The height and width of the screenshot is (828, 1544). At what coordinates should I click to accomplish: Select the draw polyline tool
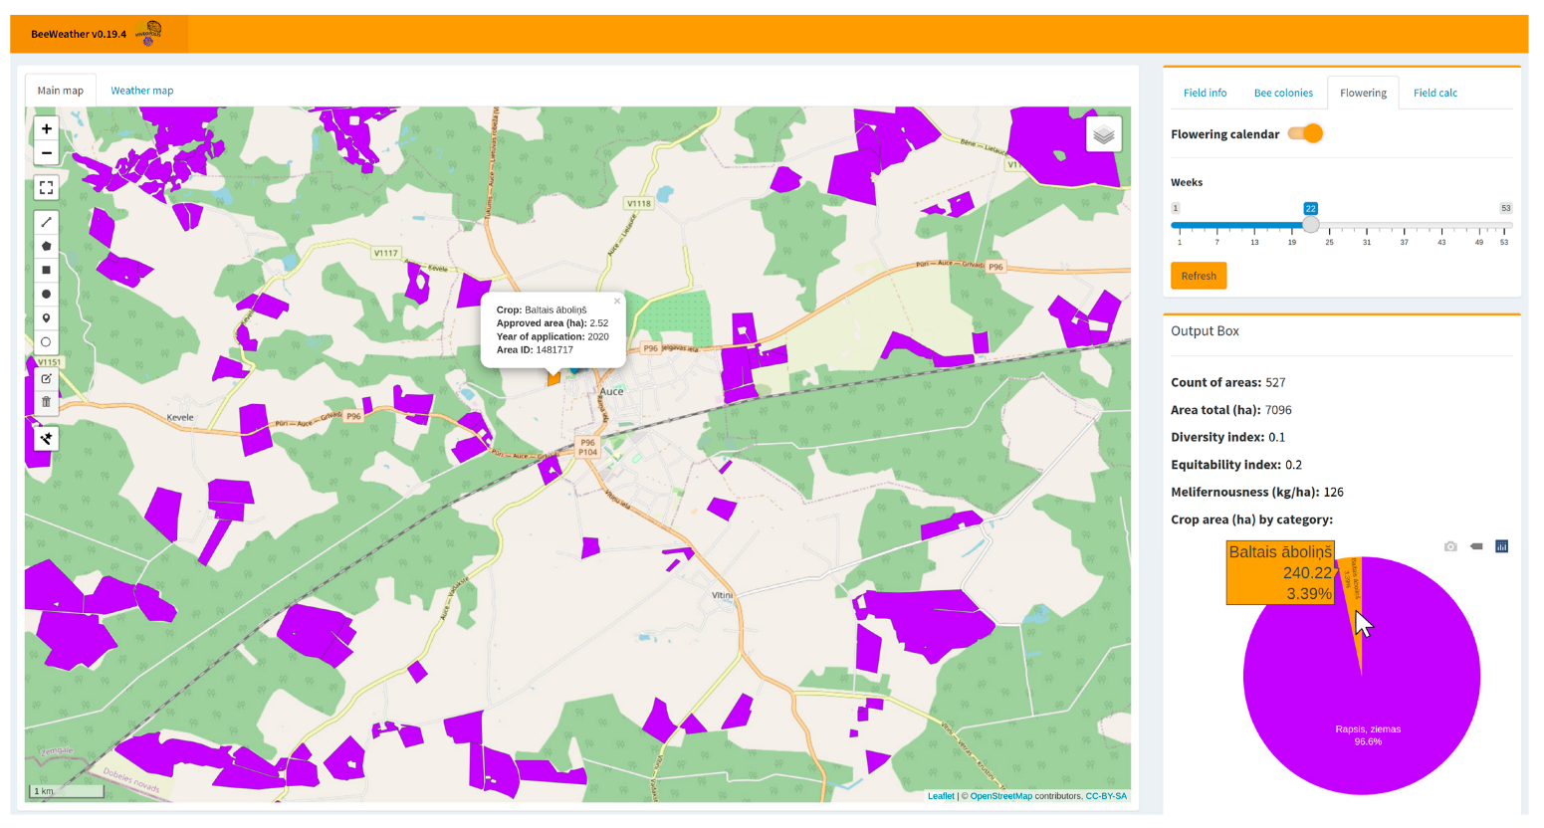[46, 222]
